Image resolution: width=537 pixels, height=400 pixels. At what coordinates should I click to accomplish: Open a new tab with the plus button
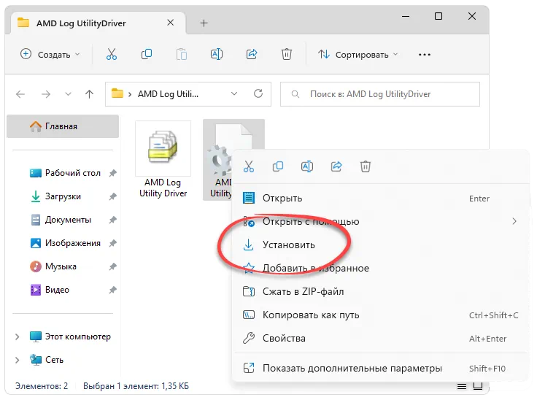tap(204, 23)
